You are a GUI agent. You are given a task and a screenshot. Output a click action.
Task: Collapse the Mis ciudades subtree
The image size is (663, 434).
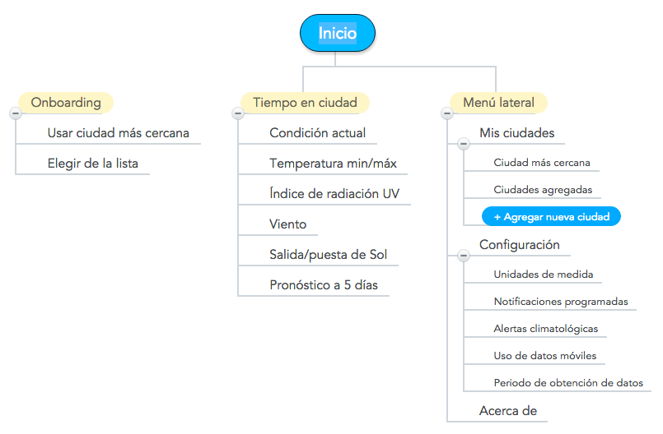pos(464,144)
